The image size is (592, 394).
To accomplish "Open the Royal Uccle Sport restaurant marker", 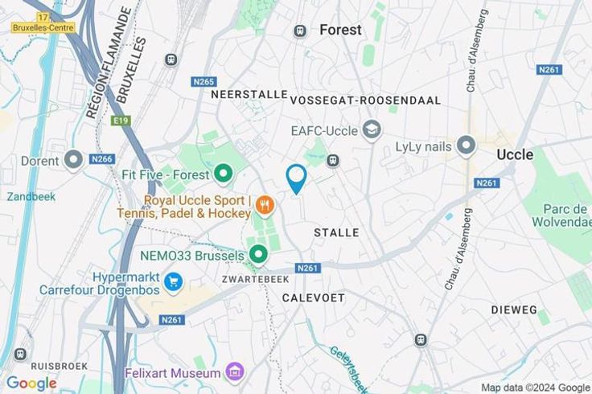I will (x=265, y=206).
